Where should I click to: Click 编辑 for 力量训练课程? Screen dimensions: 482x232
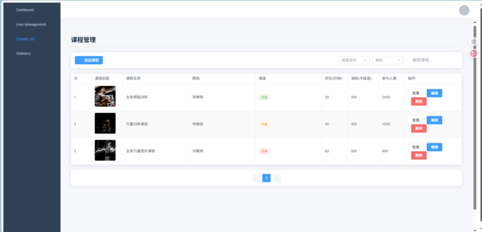pos(434,120)
